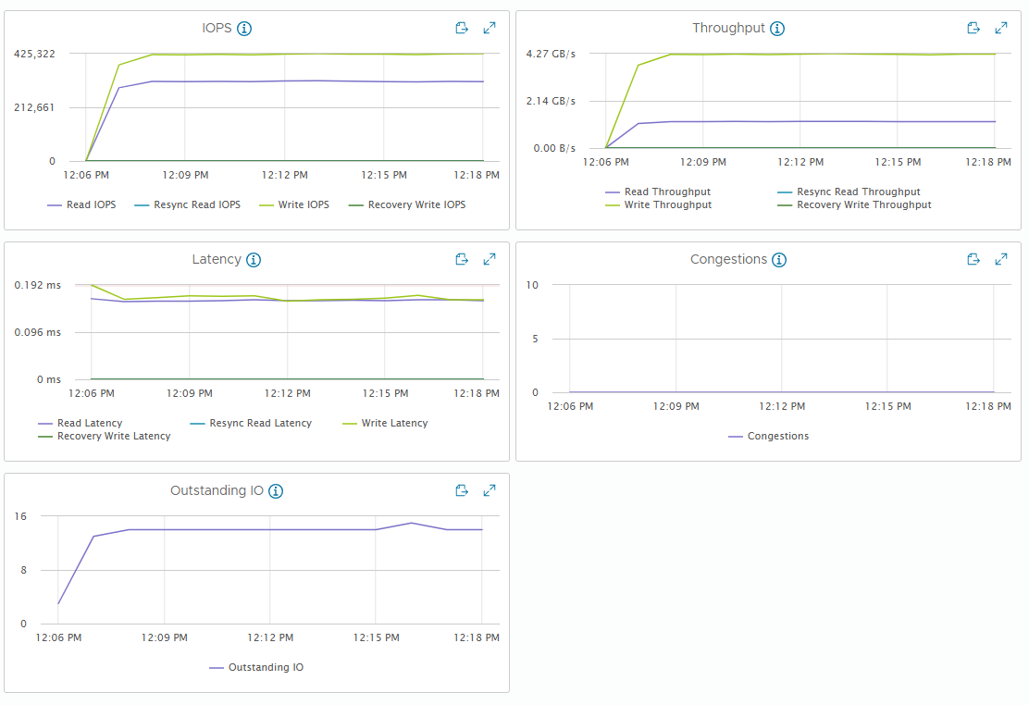Viewport: 1029px width, 705px height.
Task: Toggle Write IOPS series in legend
Action: (294, 204)
